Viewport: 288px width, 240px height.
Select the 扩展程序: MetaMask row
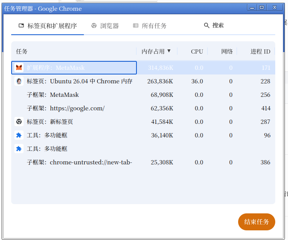[x=143, y=68]
